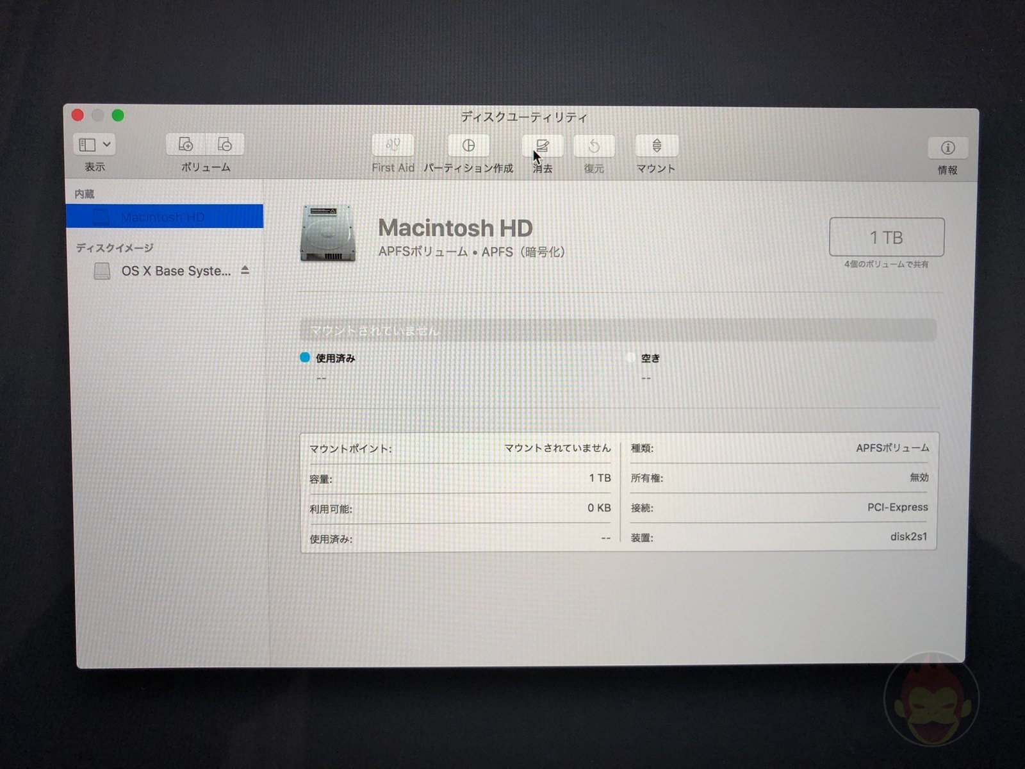This screenshot has width=1025, height=769.
Task: Click the Macintosh HD hard drive image
Action: point(328,233)
